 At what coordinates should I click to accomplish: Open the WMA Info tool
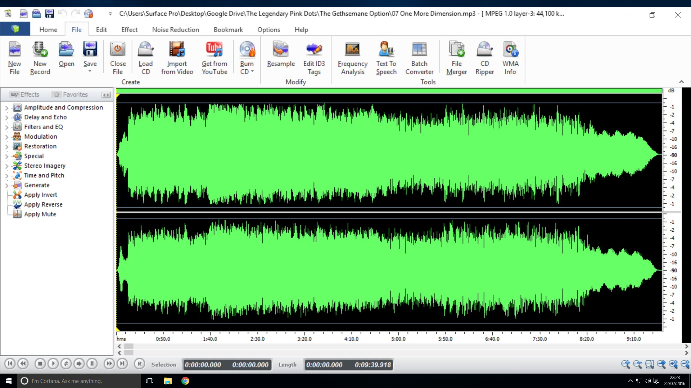[510, 57]
